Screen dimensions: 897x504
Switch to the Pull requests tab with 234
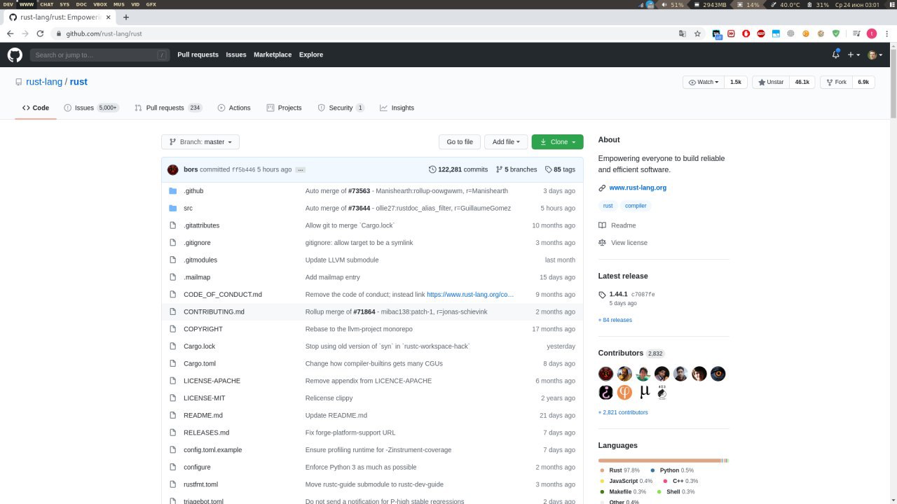pos(168,108)
